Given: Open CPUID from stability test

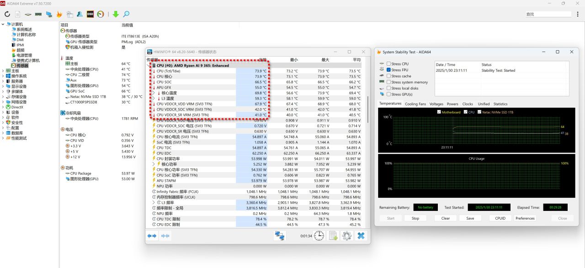Looking at the screenshot, I should [500, 218].
